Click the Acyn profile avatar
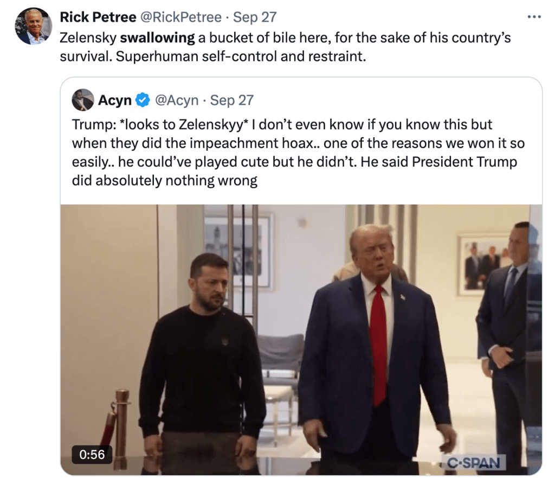 click(x=83, y=100)
